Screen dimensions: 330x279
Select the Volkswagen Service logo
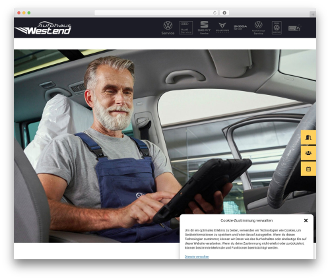[x=168, y=28]
